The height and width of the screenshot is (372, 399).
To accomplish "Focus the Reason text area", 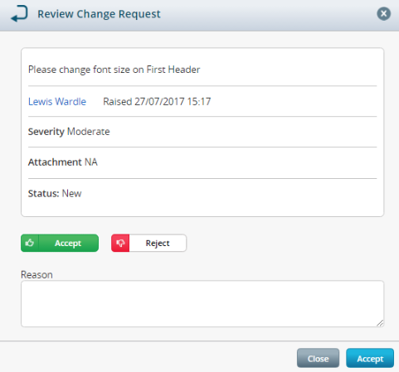I will click(202, 304).
